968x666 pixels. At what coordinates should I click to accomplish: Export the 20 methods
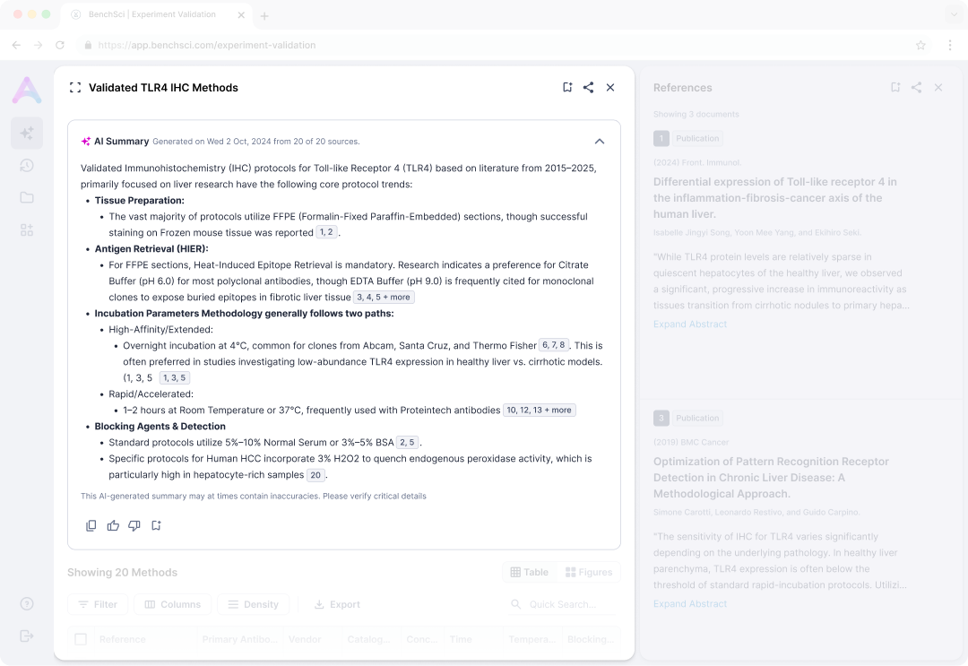click(x=336, y=604)
